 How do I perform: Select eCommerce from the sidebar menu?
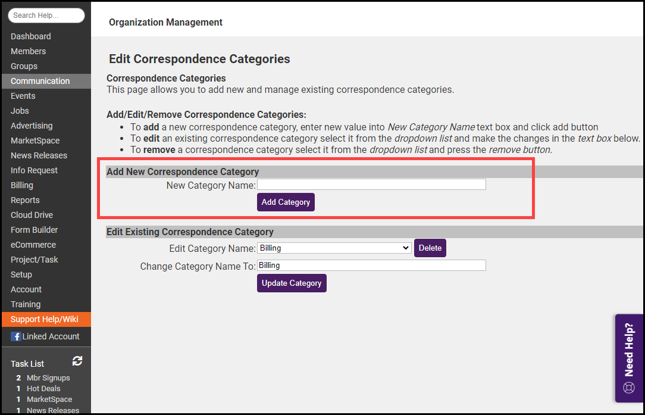point(33,245)
